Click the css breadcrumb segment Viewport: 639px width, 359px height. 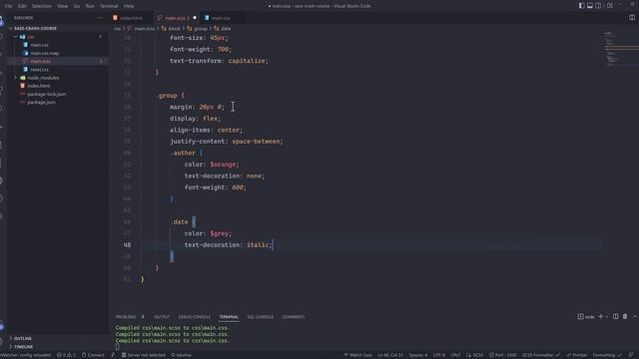pos(118,29)
